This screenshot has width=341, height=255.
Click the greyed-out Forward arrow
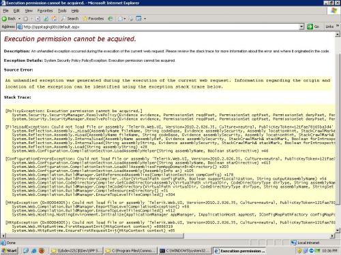point(26,18)
